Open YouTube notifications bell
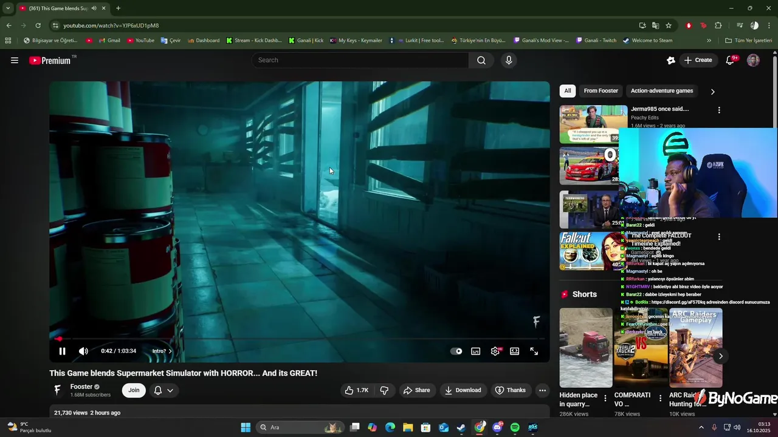This screenshot has width=778, height=437. click(731, 60)
